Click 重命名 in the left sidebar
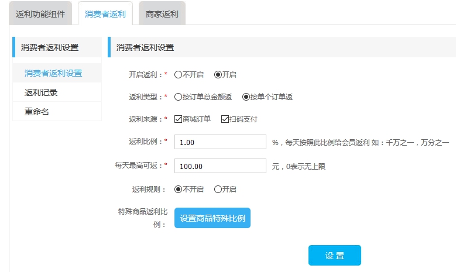This screenshot has width=456, height=272. [37, 111]
